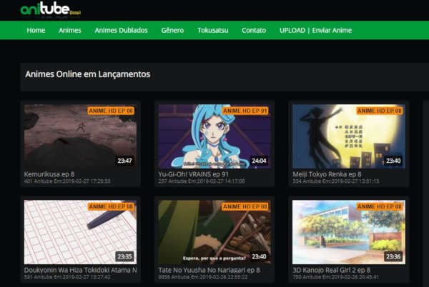Open Doukyonin Wa Hiza Tokidoki thumbnail
The image size is (429, 287).
click(80, 232)
